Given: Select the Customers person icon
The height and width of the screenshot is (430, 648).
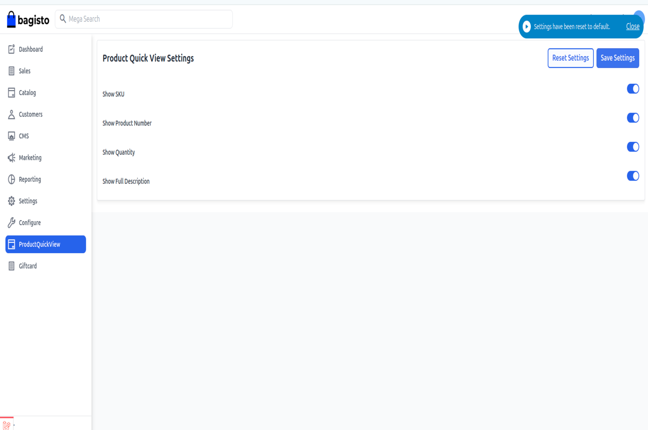Looking at the screenshot, I should pos(12,114).
